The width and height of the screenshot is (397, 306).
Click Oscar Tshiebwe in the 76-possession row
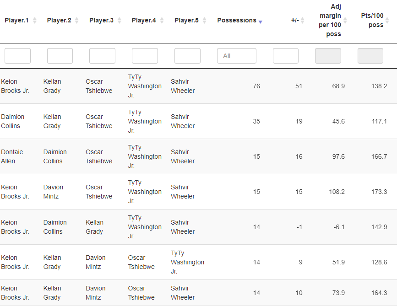click(99, 86)
